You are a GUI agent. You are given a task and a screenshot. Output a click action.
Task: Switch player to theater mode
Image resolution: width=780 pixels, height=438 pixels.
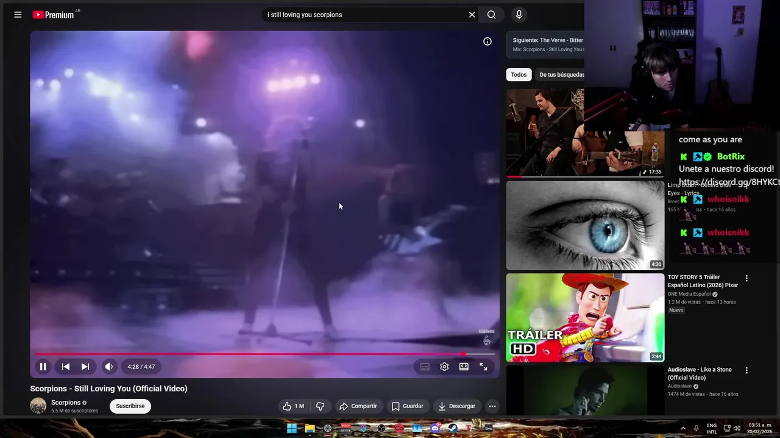[x=464, y=367]
